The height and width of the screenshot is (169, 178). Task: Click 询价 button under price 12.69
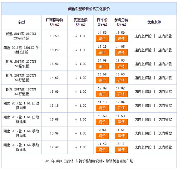[102, 122]
